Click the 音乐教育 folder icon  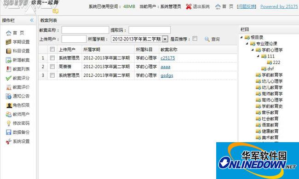click(258, 113)
